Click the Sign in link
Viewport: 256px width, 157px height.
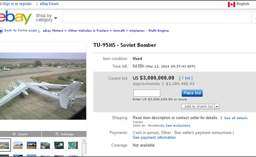[x=8, y=4]
